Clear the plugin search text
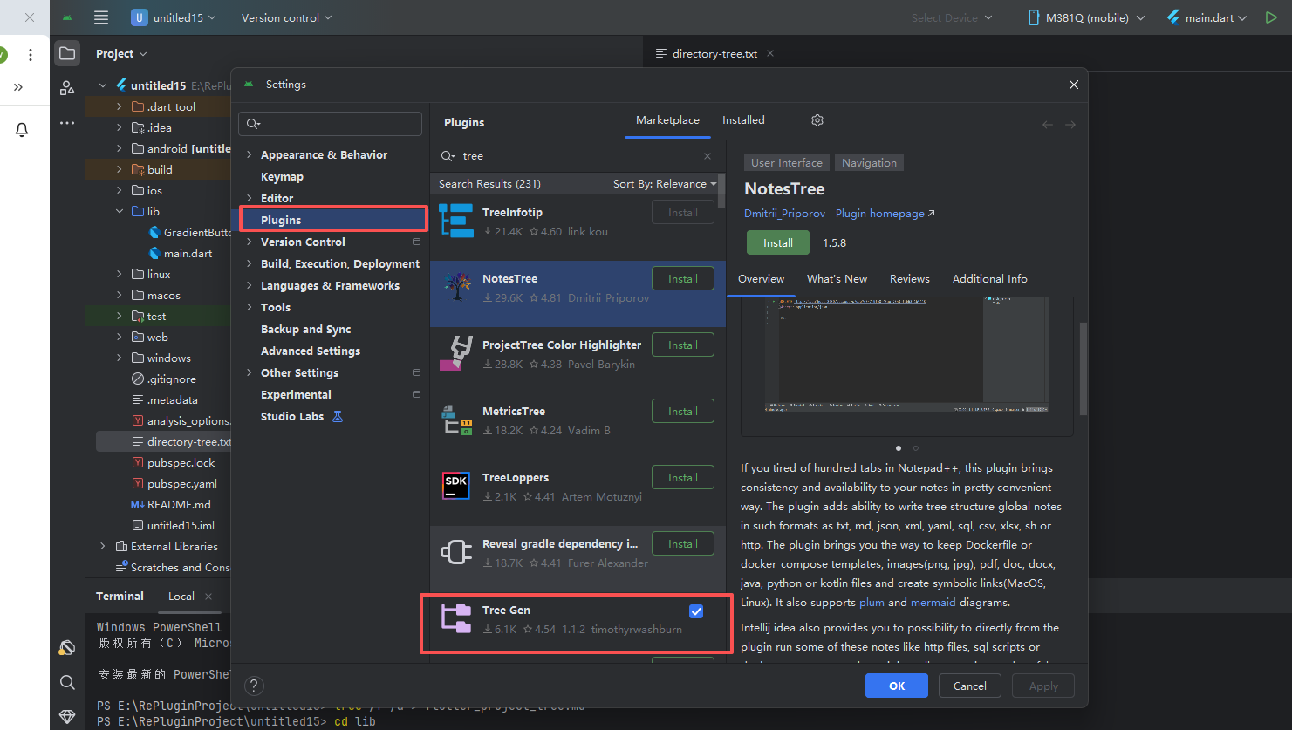The image size is (1292, 730). (708, 156)
